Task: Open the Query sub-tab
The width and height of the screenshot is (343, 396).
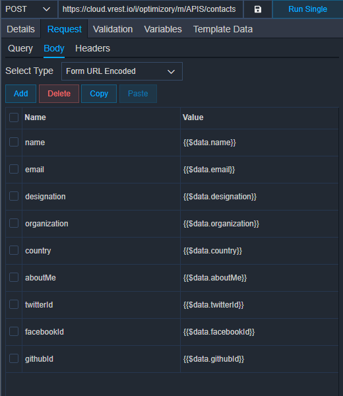Action: pos(20,48)
